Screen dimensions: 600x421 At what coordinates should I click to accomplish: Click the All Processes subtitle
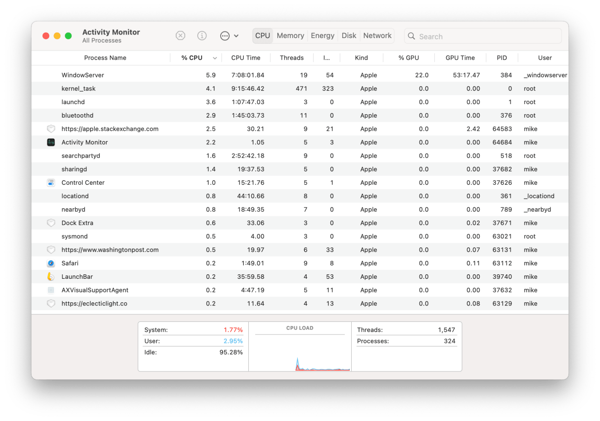click(x=102, y=41)
